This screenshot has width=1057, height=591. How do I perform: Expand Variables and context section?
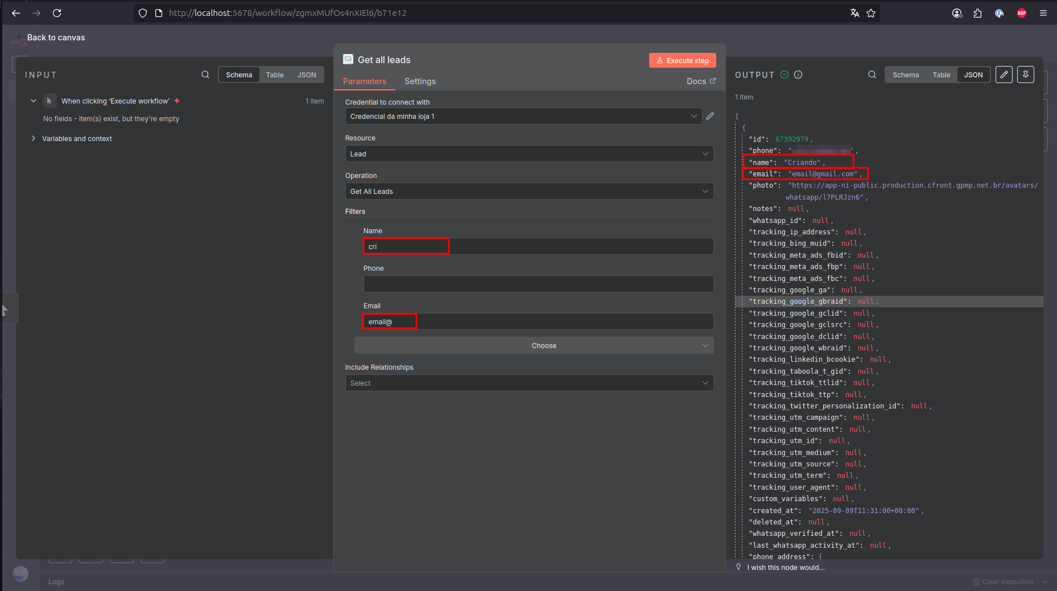click(34, 138)
